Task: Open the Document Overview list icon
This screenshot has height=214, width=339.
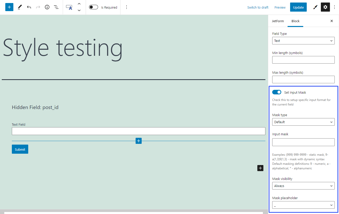Action: (56, 7)
